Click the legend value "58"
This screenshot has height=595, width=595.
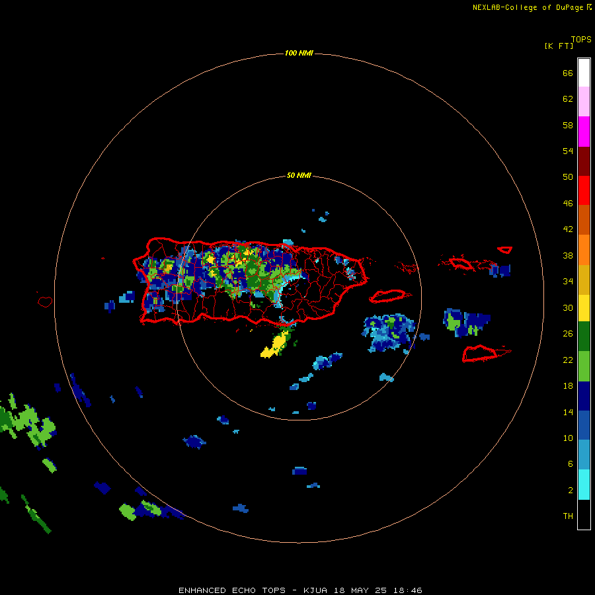pyautogui.click(x=568, y=125)
